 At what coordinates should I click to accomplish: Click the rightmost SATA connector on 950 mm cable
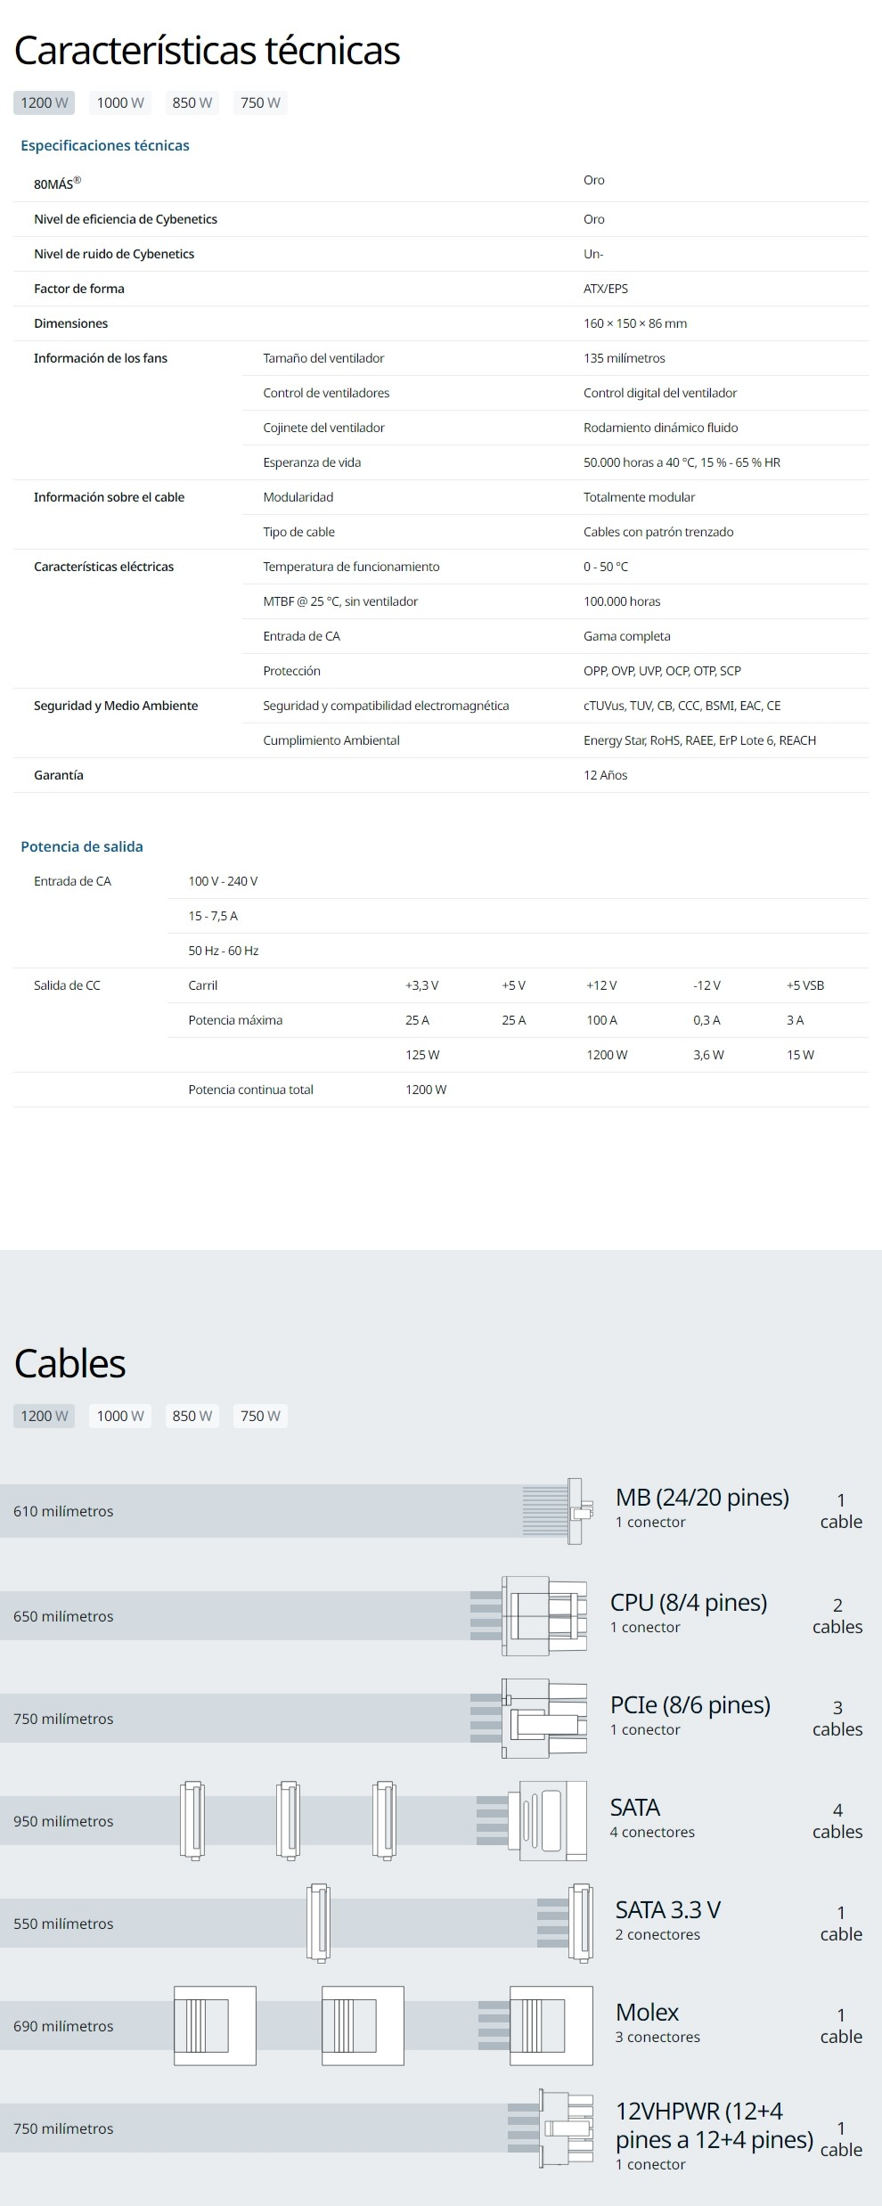[547, 1820]
